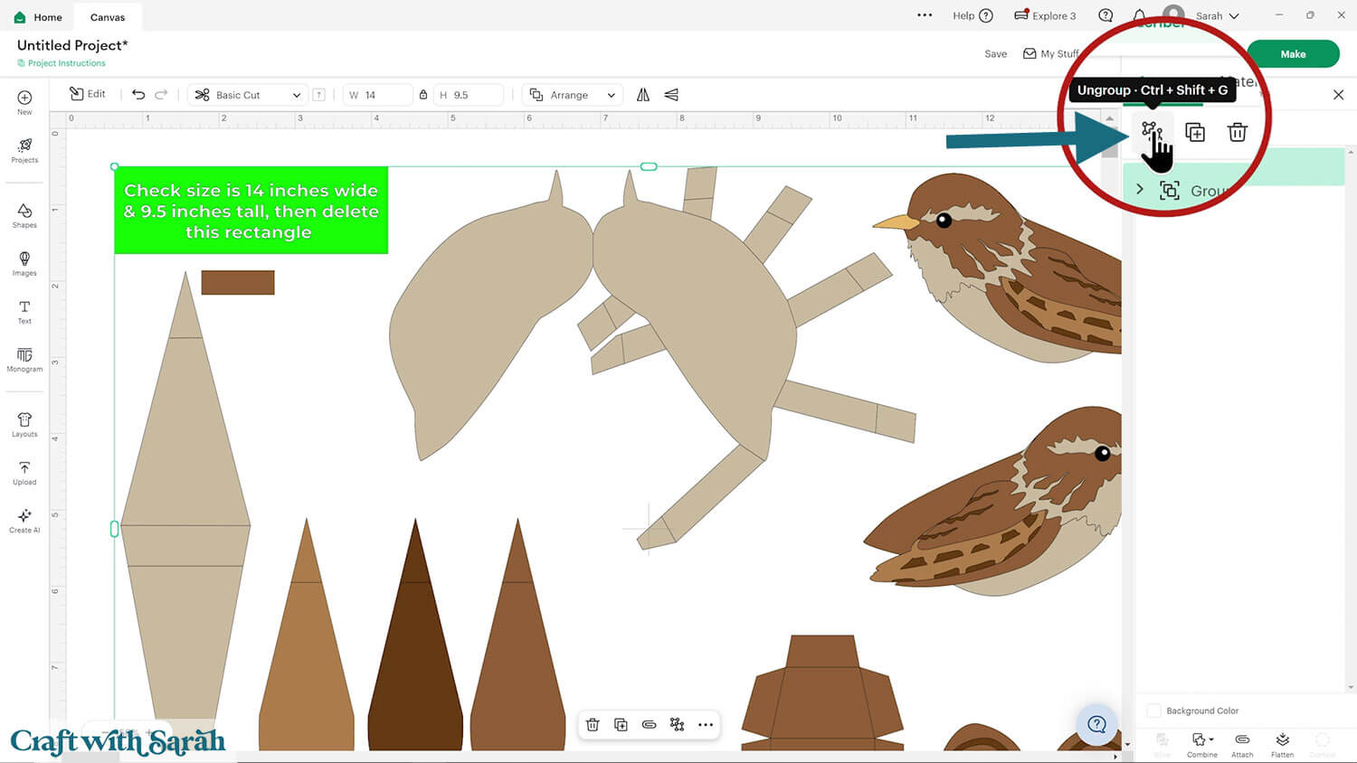The width and height of the screenshot is (1357, 763).
Task: Open the Project Instructions link
Action: pos(66,63)
